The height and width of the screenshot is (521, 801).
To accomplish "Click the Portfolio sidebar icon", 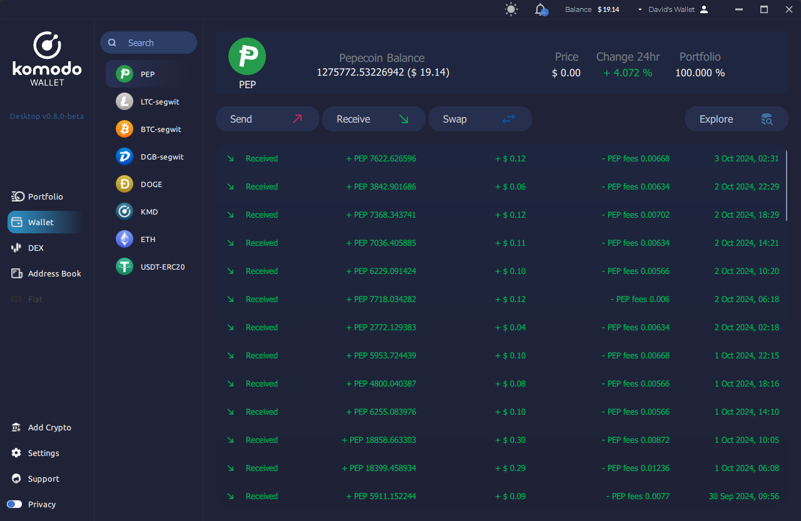I will 18,196.
